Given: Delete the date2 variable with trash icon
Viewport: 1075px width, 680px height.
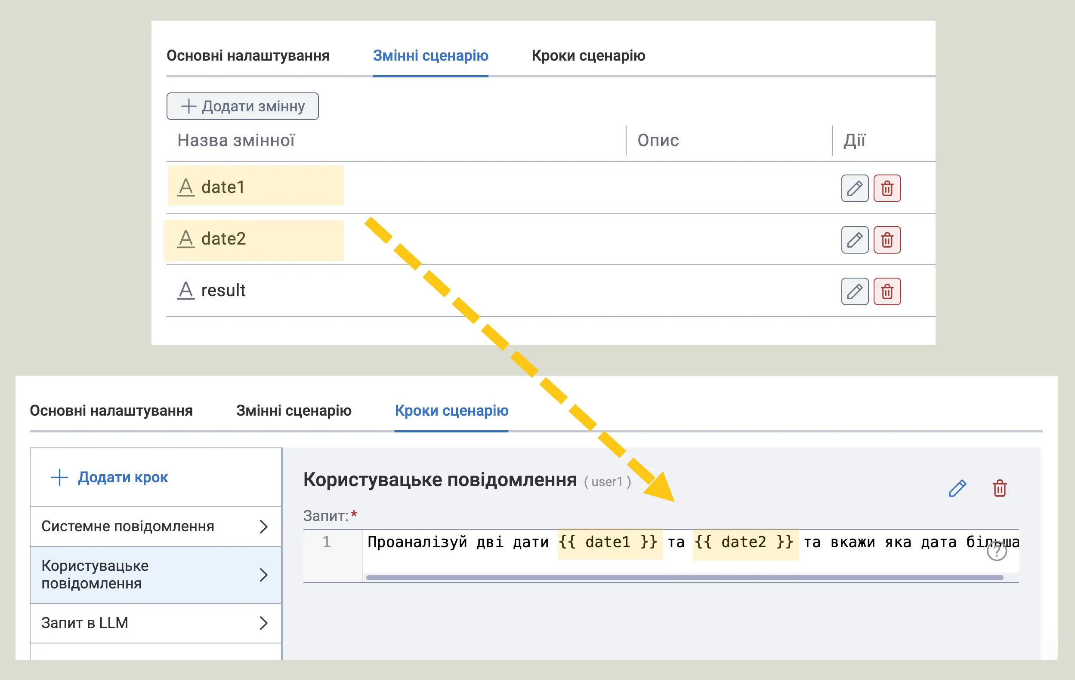Looking at the screenshot, I should click(887, 240).
